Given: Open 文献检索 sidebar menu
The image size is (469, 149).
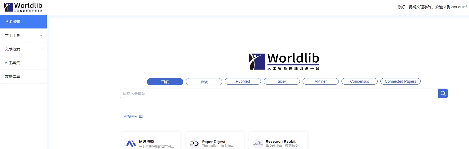Looking at the screenshot, I should pos(23,49).
